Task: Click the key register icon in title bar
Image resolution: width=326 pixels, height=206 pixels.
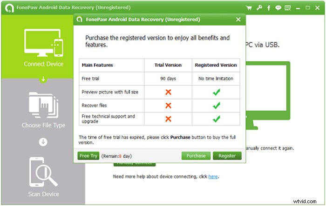Action: point(259,8)
